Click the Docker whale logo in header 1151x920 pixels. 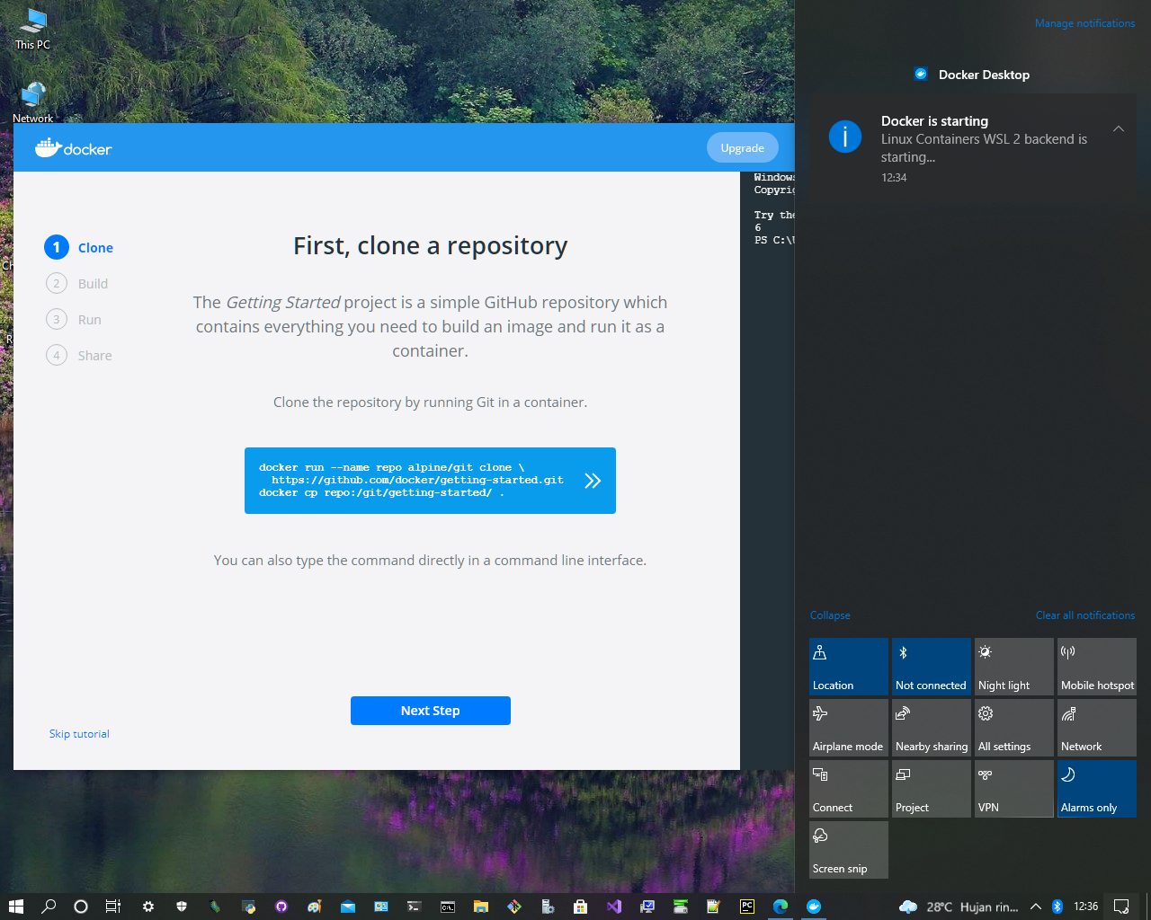(73, 148)
